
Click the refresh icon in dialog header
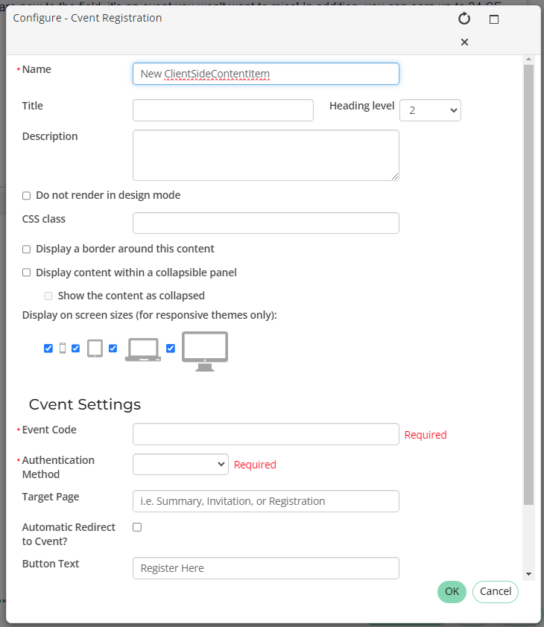464,19
